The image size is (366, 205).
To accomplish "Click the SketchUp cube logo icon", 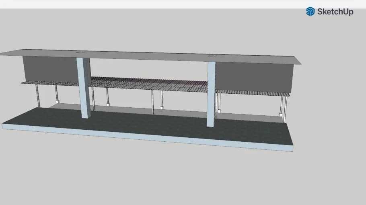I will [310, 12].
